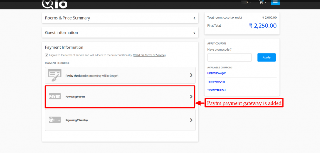The image size is (320, 153).
Task: Click the Final Total amount ₹ 2,250.00
Action: (x=263, y=26)
